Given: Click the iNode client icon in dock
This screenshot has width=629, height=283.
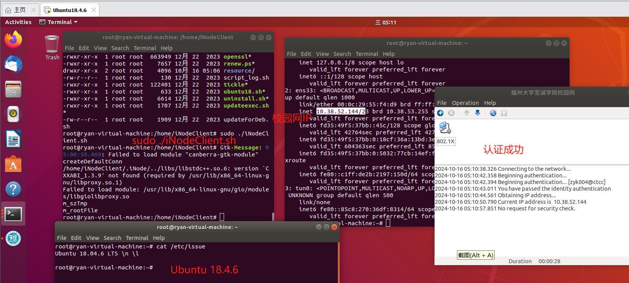Looking at the screenshot, I should 13,239.
